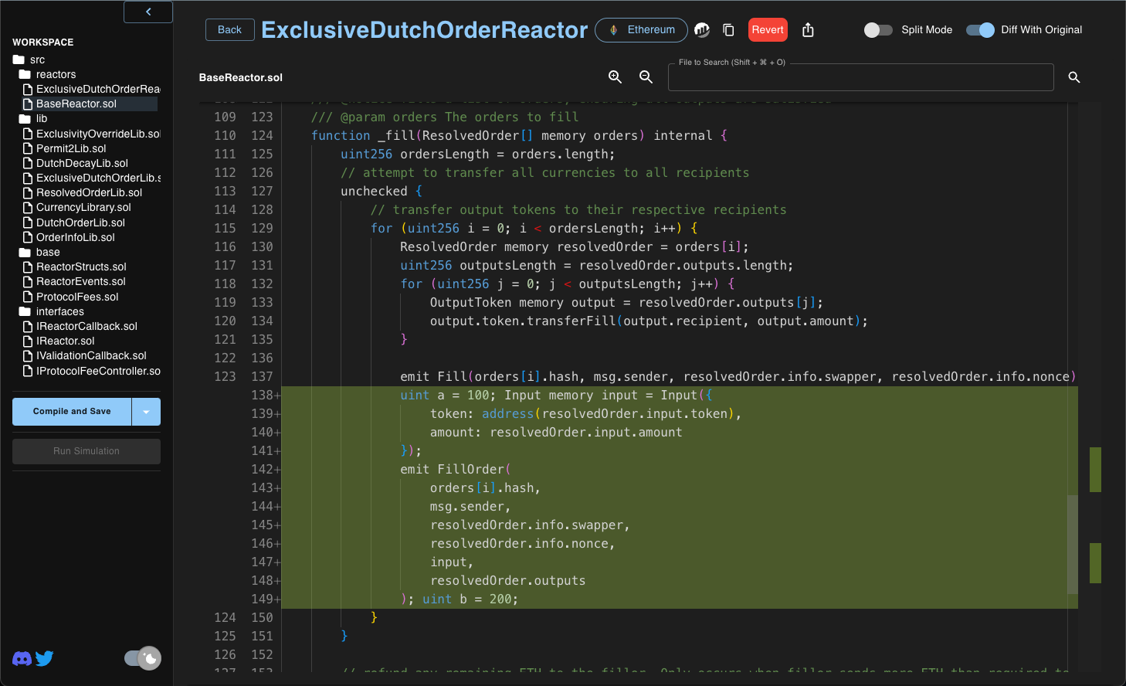Disable the Diff With Original toggle
Screen dimensions: 1126x686
coord(980,30)
